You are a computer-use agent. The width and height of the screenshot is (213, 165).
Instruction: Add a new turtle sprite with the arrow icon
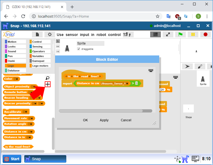click(x=187, y=66)
